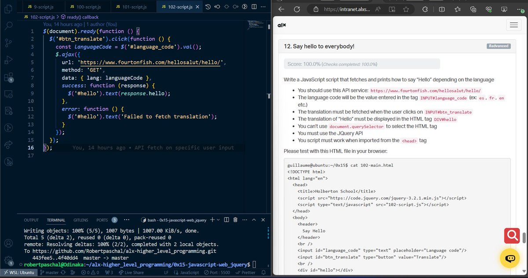The image size is (528, 278).
Task: Toggle file blame icon in editor toolbar
Action: click(245, 7)
